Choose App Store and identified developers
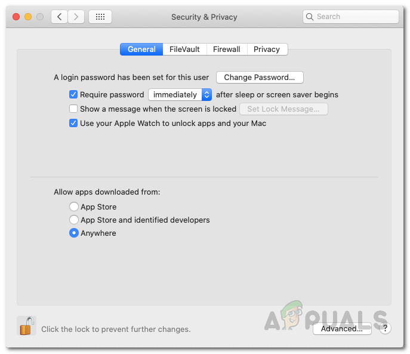Screen dimensions: 410x354 point(74,220)
